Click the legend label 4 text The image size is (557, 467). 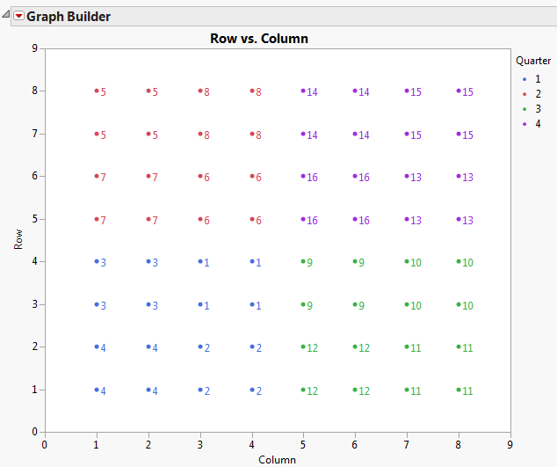click(x=538, y=123)
